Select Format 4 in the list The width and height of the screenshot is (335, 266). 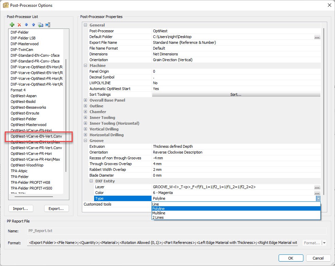(18, 90)
